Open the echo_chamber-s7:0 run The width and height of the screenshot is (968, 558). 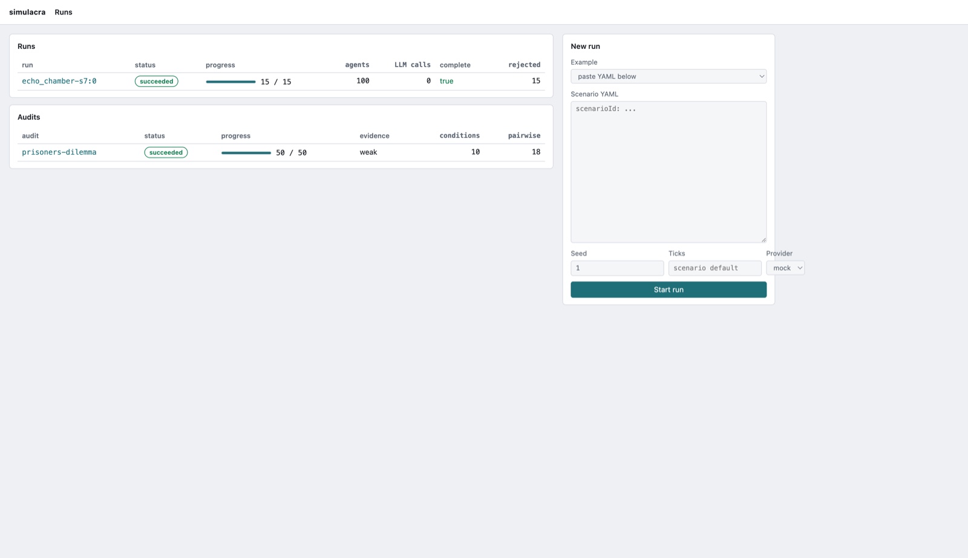coord(59,81)
